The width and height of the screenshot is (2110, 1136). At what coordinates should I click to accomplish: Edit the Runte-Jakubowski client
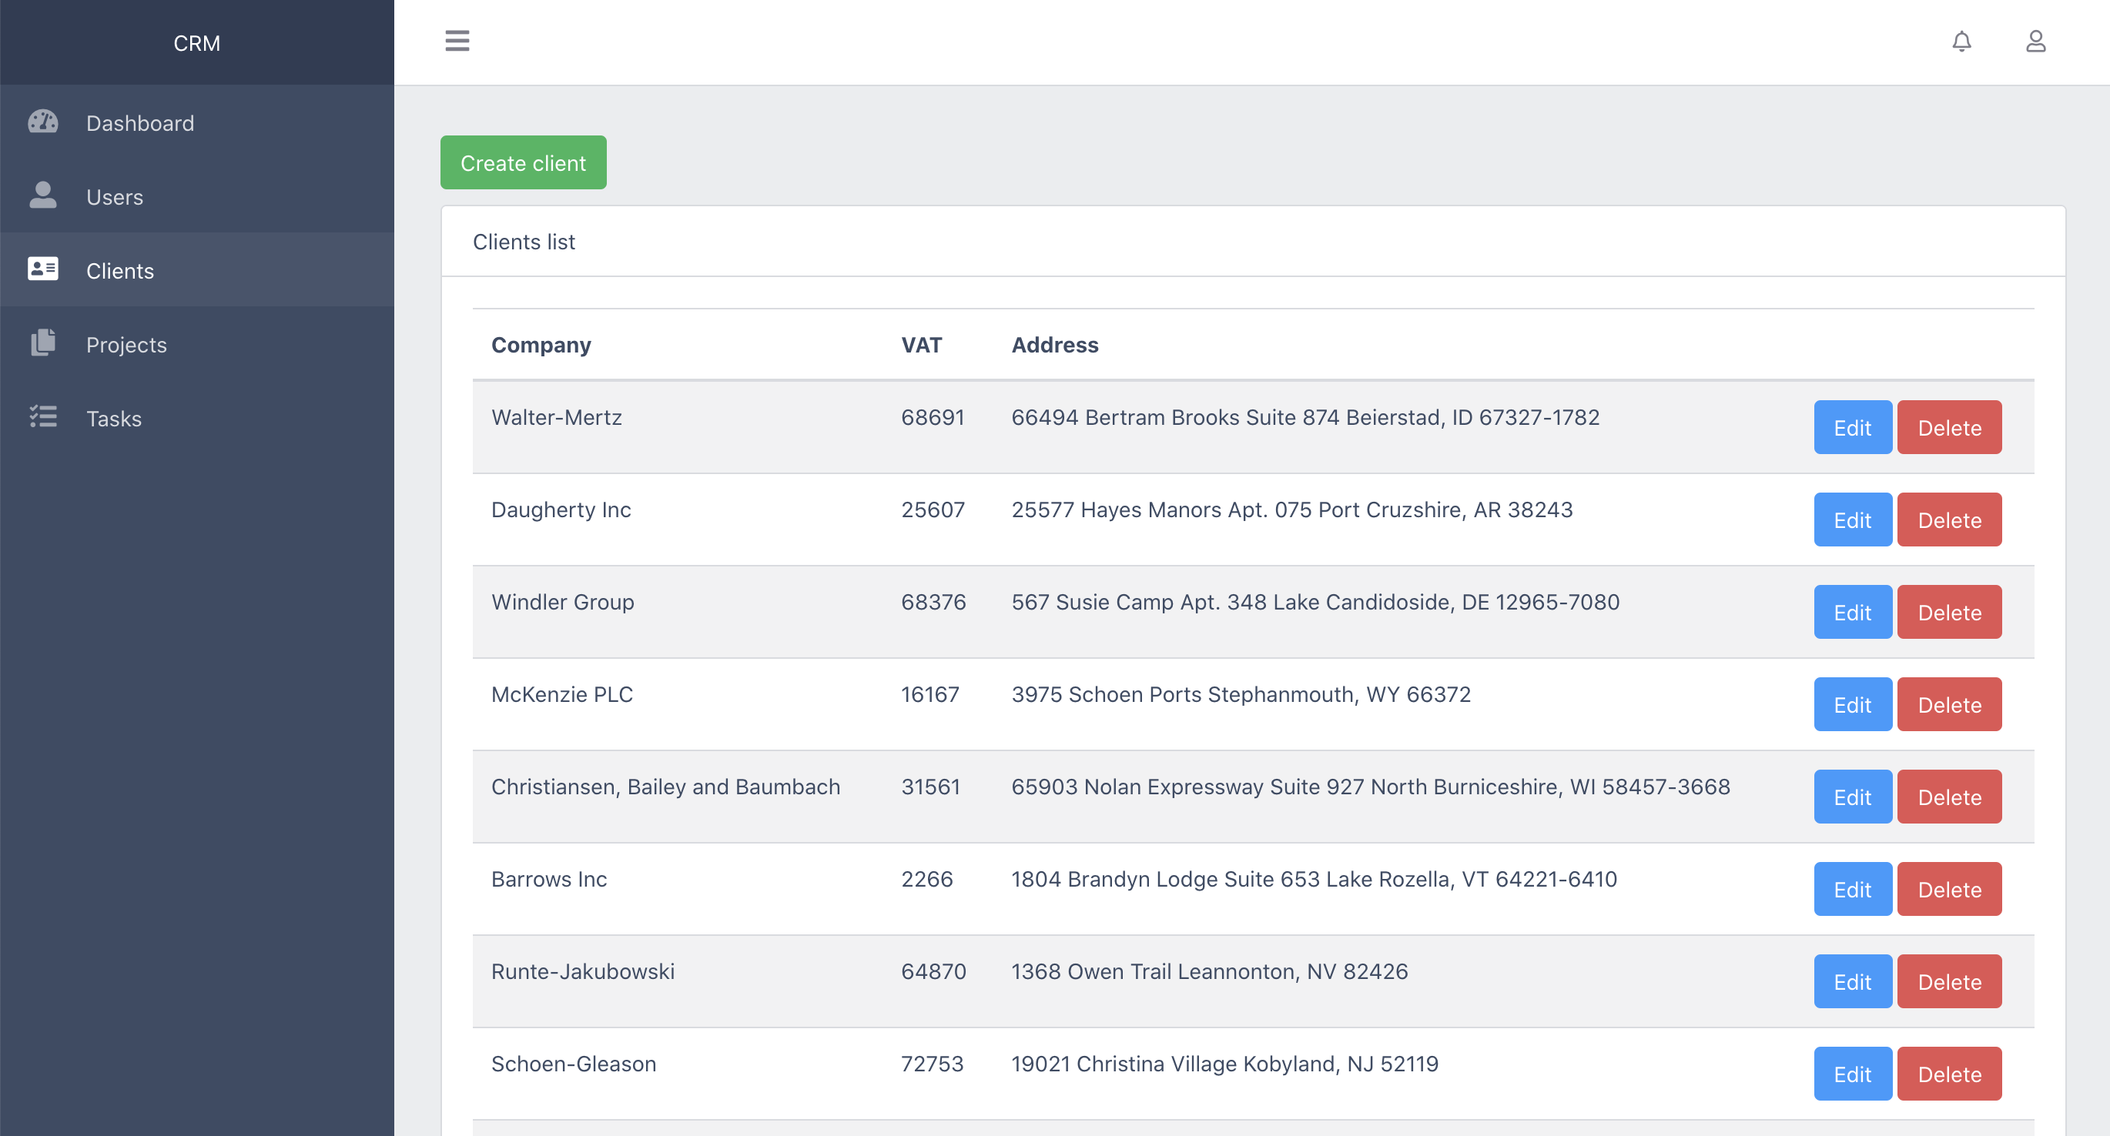point(1852,982)
